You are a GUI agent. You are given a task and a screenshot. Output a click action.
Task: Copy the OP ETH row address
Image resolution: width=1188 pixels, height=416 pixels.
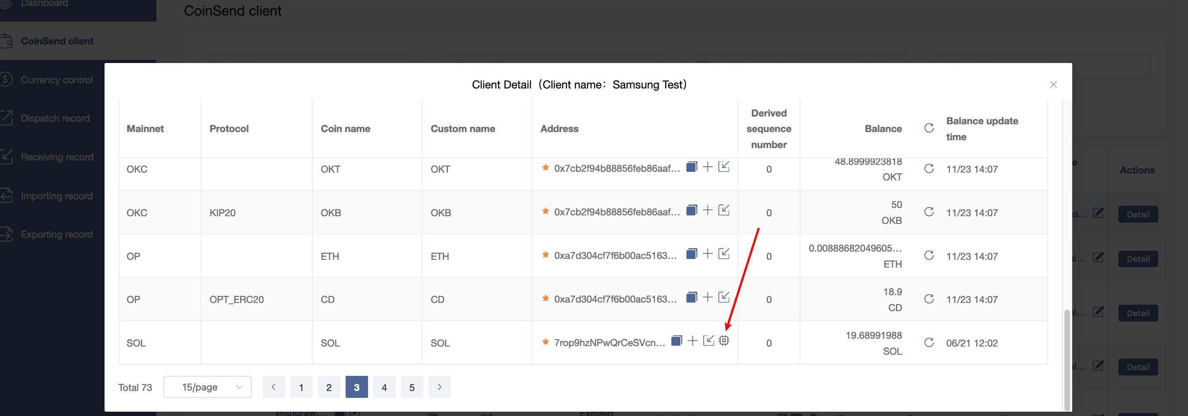(691, 254)
